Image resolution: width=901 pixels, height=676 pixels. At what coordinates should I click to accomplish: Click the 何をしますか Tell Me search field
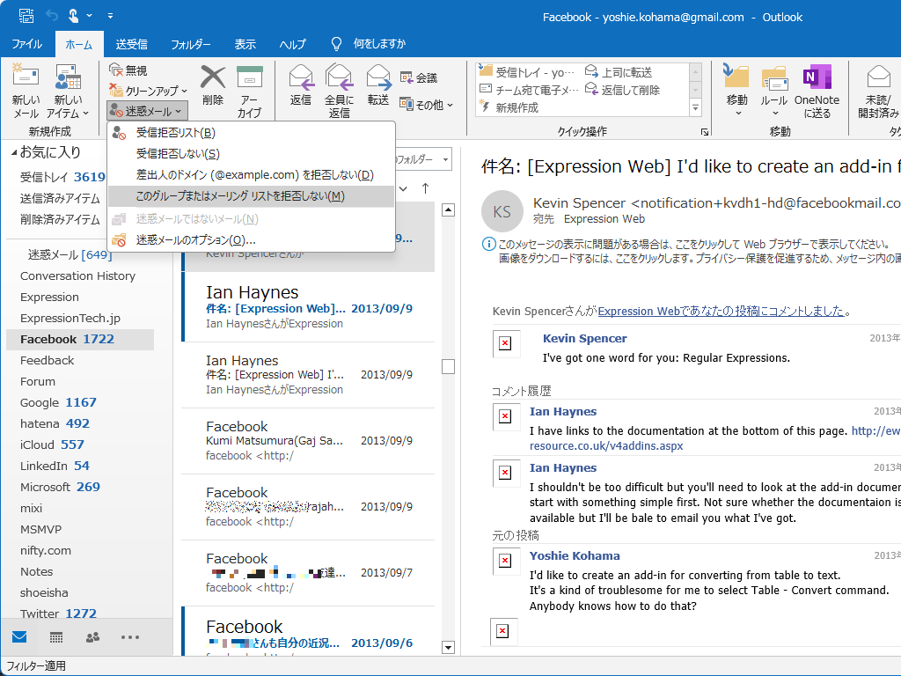[379, 44]
